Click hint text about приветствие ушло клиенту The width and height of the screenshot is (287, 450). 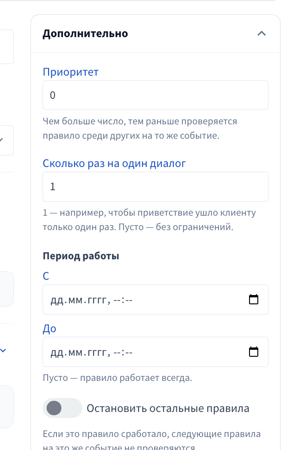[149, 220]
